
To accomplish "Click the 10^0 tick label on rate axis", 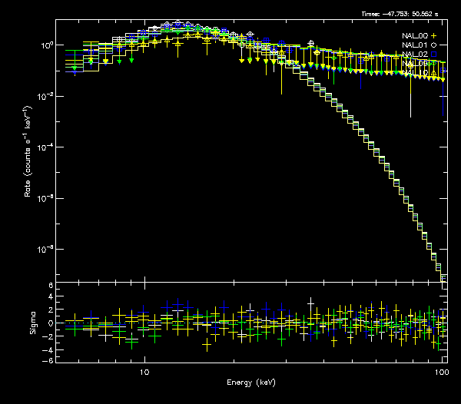I will [48, 45].
